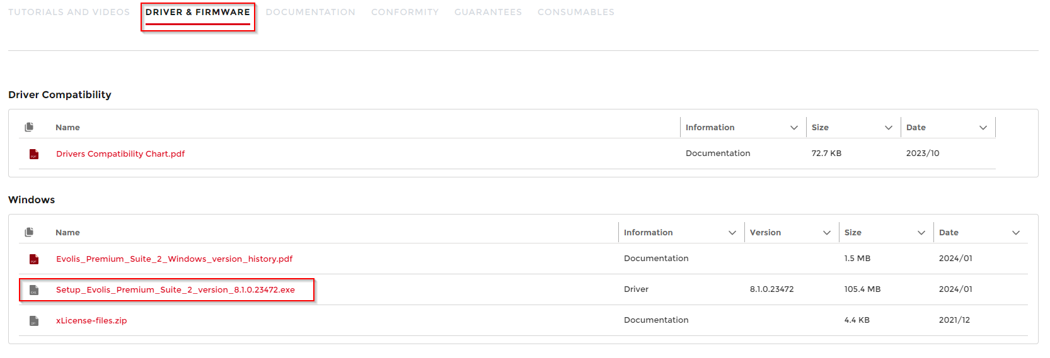Viewport: 1050px width, 358px height.
Task: Click the 4.4 KB size cell
Action: pyautogui.click(x=857, y=320)
